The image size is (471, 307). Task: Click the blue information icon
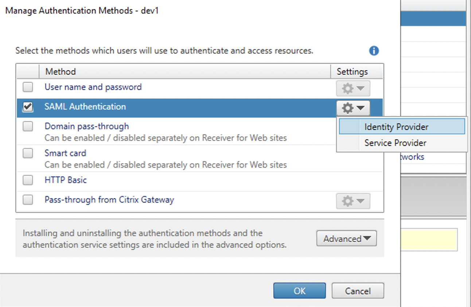[x=374, y=51]
